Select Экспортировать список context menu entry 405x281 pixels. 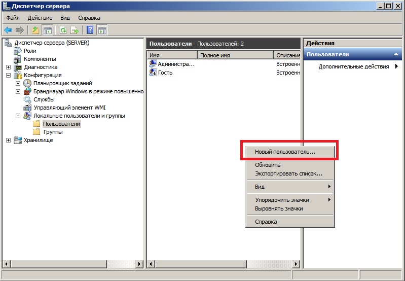(x=289, y=173)
